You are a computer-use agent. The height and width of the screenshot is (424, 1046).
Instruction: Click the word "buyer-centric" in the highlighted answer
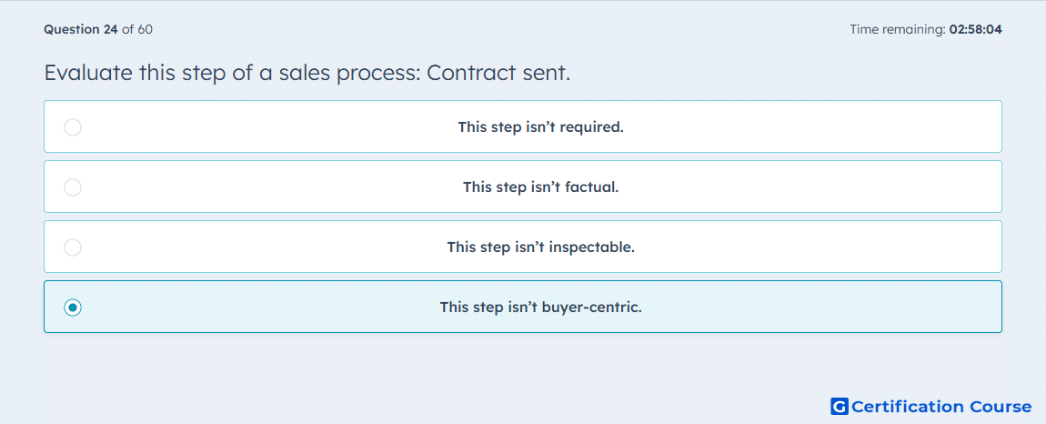tap(594, 308)
